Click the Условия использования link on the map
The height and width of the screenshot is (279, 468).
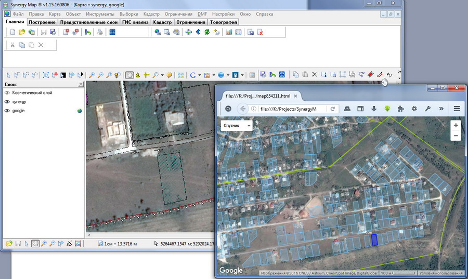440,273
